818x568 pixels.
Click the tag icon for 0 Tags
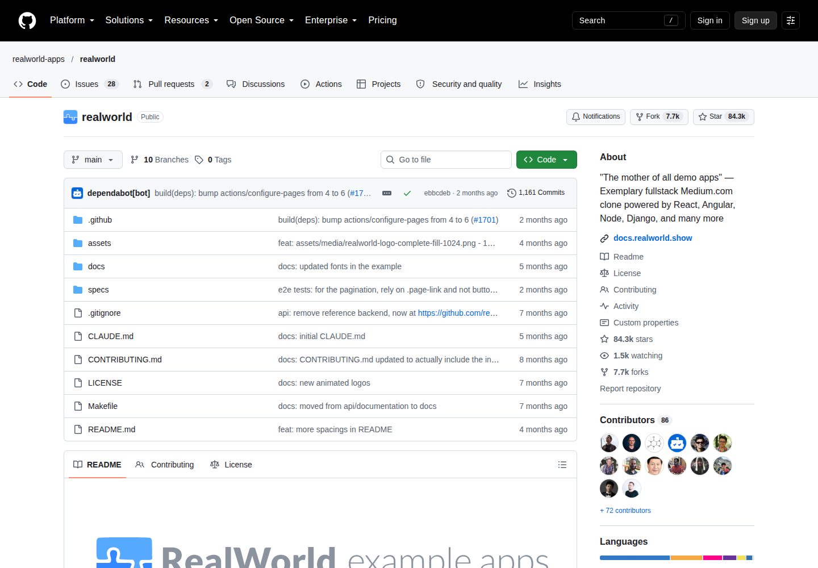(199, 160)
